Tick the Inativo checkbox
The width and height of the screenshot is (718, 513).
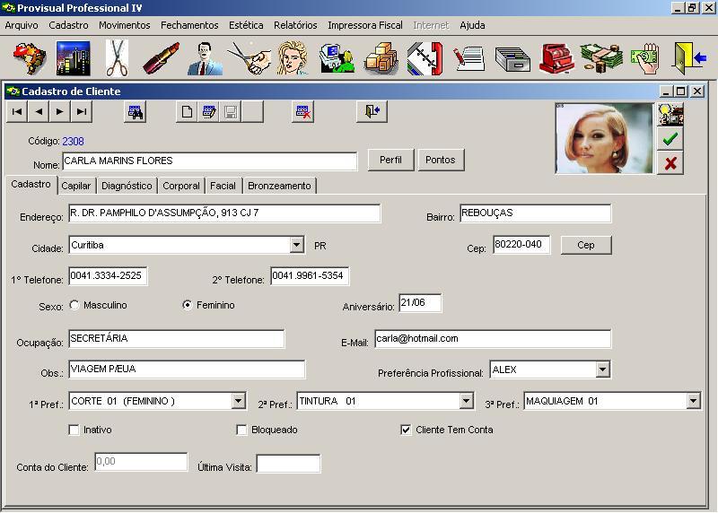[74, 430]
